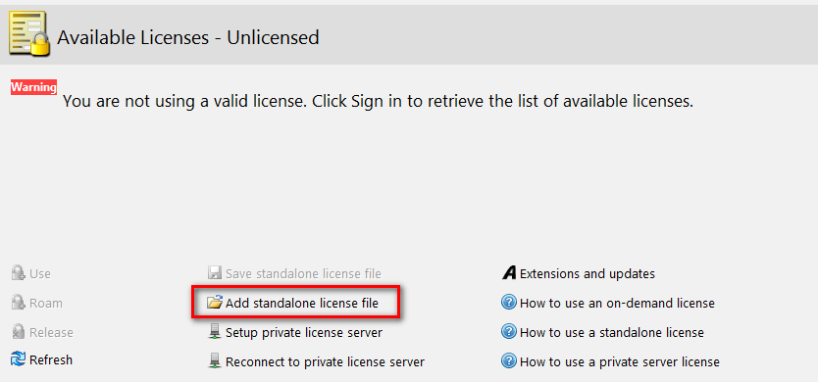This screenshot has height=382, width=818.
Task: Choose Reconnect to private license server
Action: click(x=325, y=361)
